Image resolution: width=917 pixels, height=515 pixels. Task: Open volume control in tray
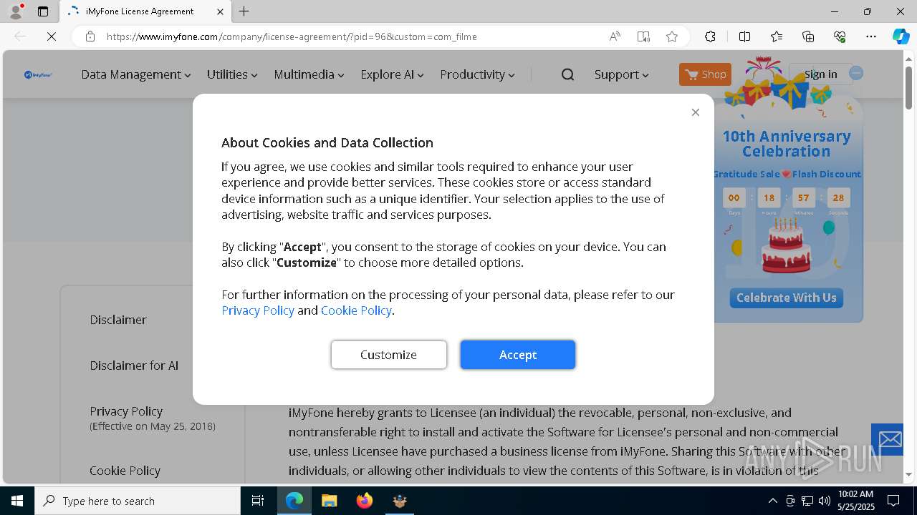pos(825,501)
